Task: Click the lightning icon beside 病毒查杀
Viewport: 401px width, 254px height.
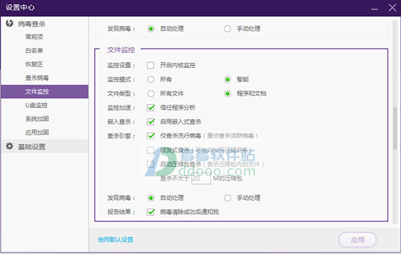Action: (9, 23)
